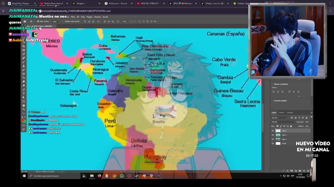Screen dimensions: 334x187
Task: Open Firefox from the taskbar
Action: pos(99,176)
